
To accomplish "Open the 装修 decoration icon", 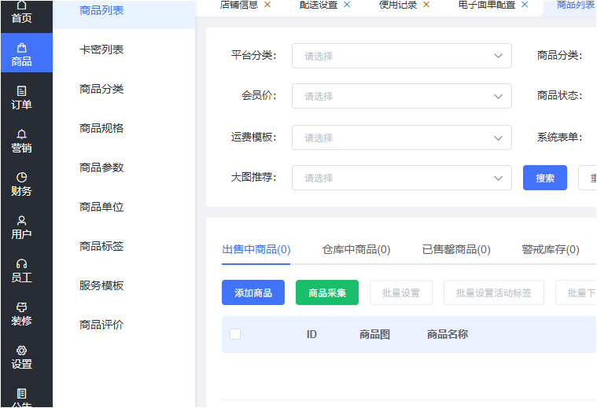I will pos(22,307).
